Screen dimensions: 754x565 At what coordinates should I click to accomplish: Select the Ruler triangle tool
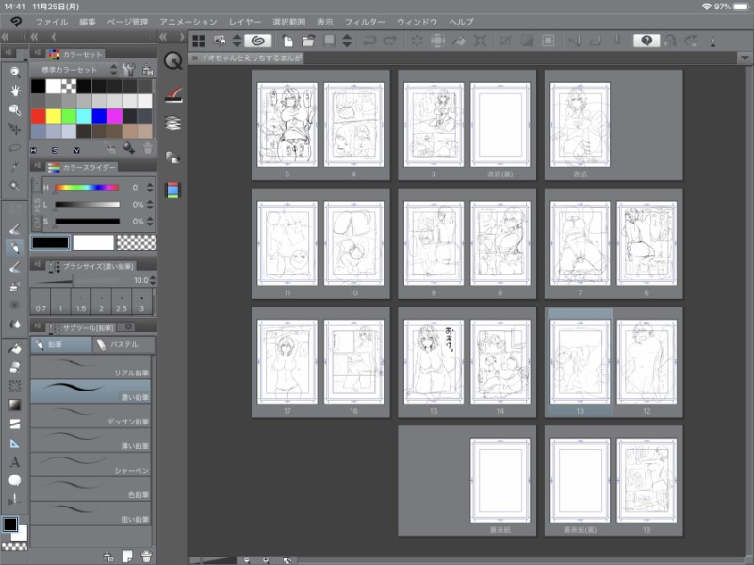tap(15, 443)
